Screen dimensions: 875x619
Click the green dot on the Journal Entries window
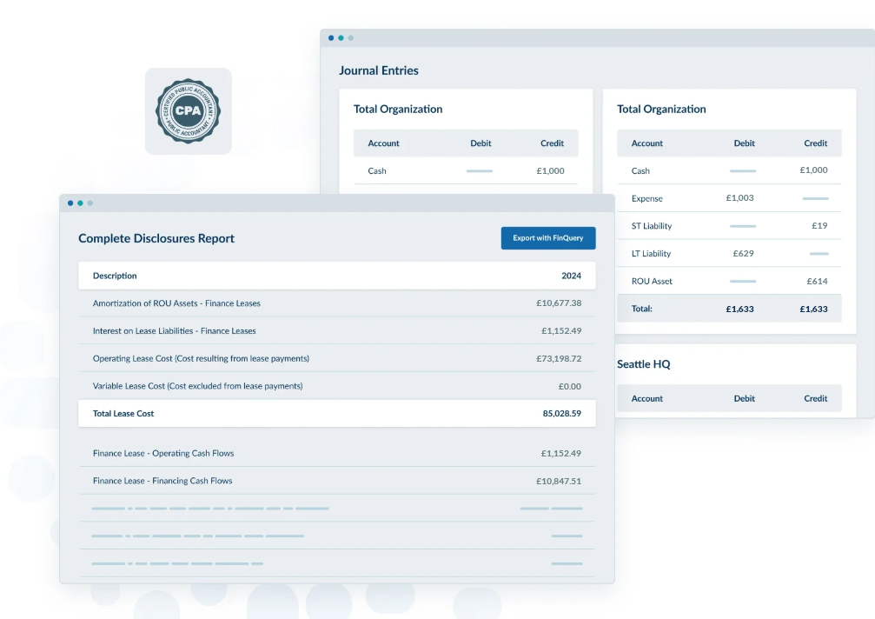click(x=341, y=37)
